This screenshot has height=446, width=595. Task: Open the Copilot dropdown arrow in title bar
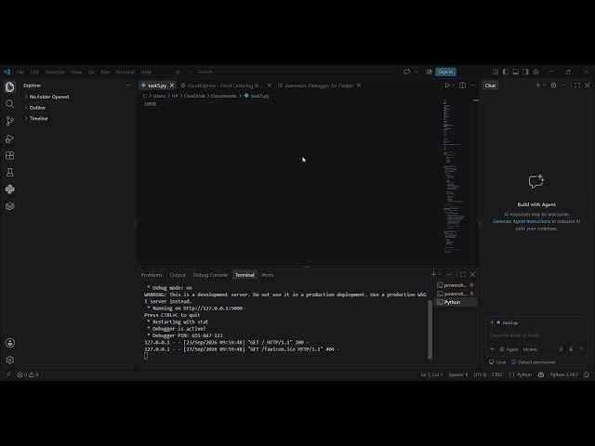[416, 72]
